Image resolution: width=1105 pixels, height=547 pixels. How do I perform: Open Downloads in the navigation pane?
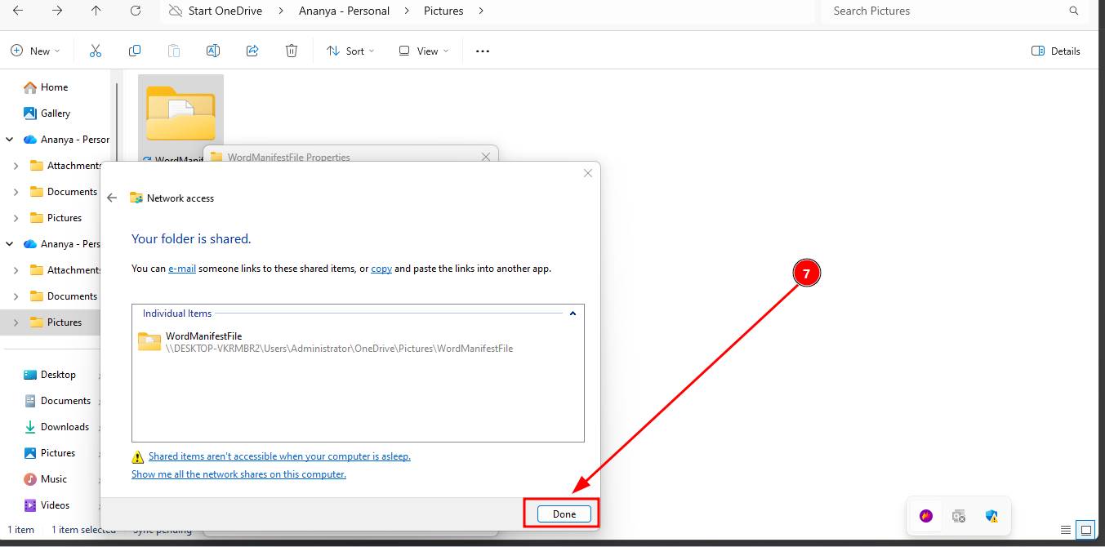click(x=65, y=427)
